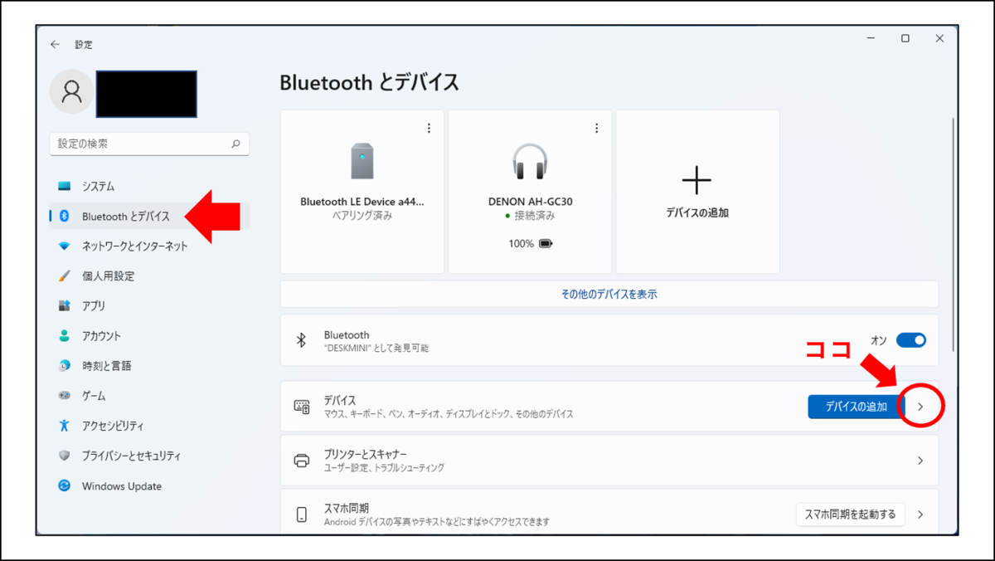Open the more options menu for DENON AH-GC30

click(596, 128)
